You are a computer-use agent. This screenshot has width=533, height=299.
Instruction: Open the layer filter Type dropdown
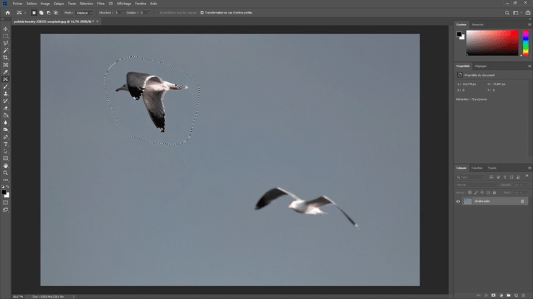click(x=470, y=177)
